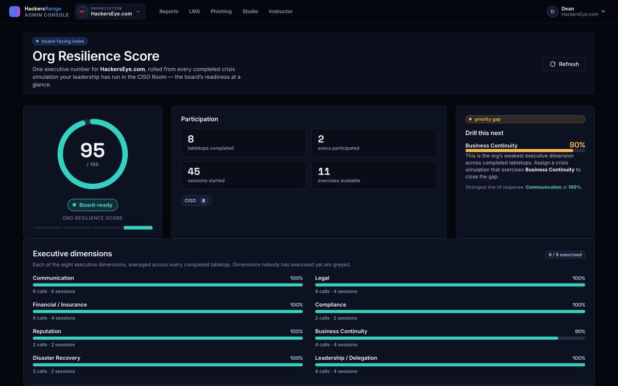Select the highlighted fourth score tier segment
618x386 pixels.
point(138,227)
